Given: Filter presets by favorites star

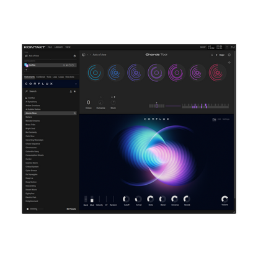Looking at the screenshot, I should click(74, 91).
